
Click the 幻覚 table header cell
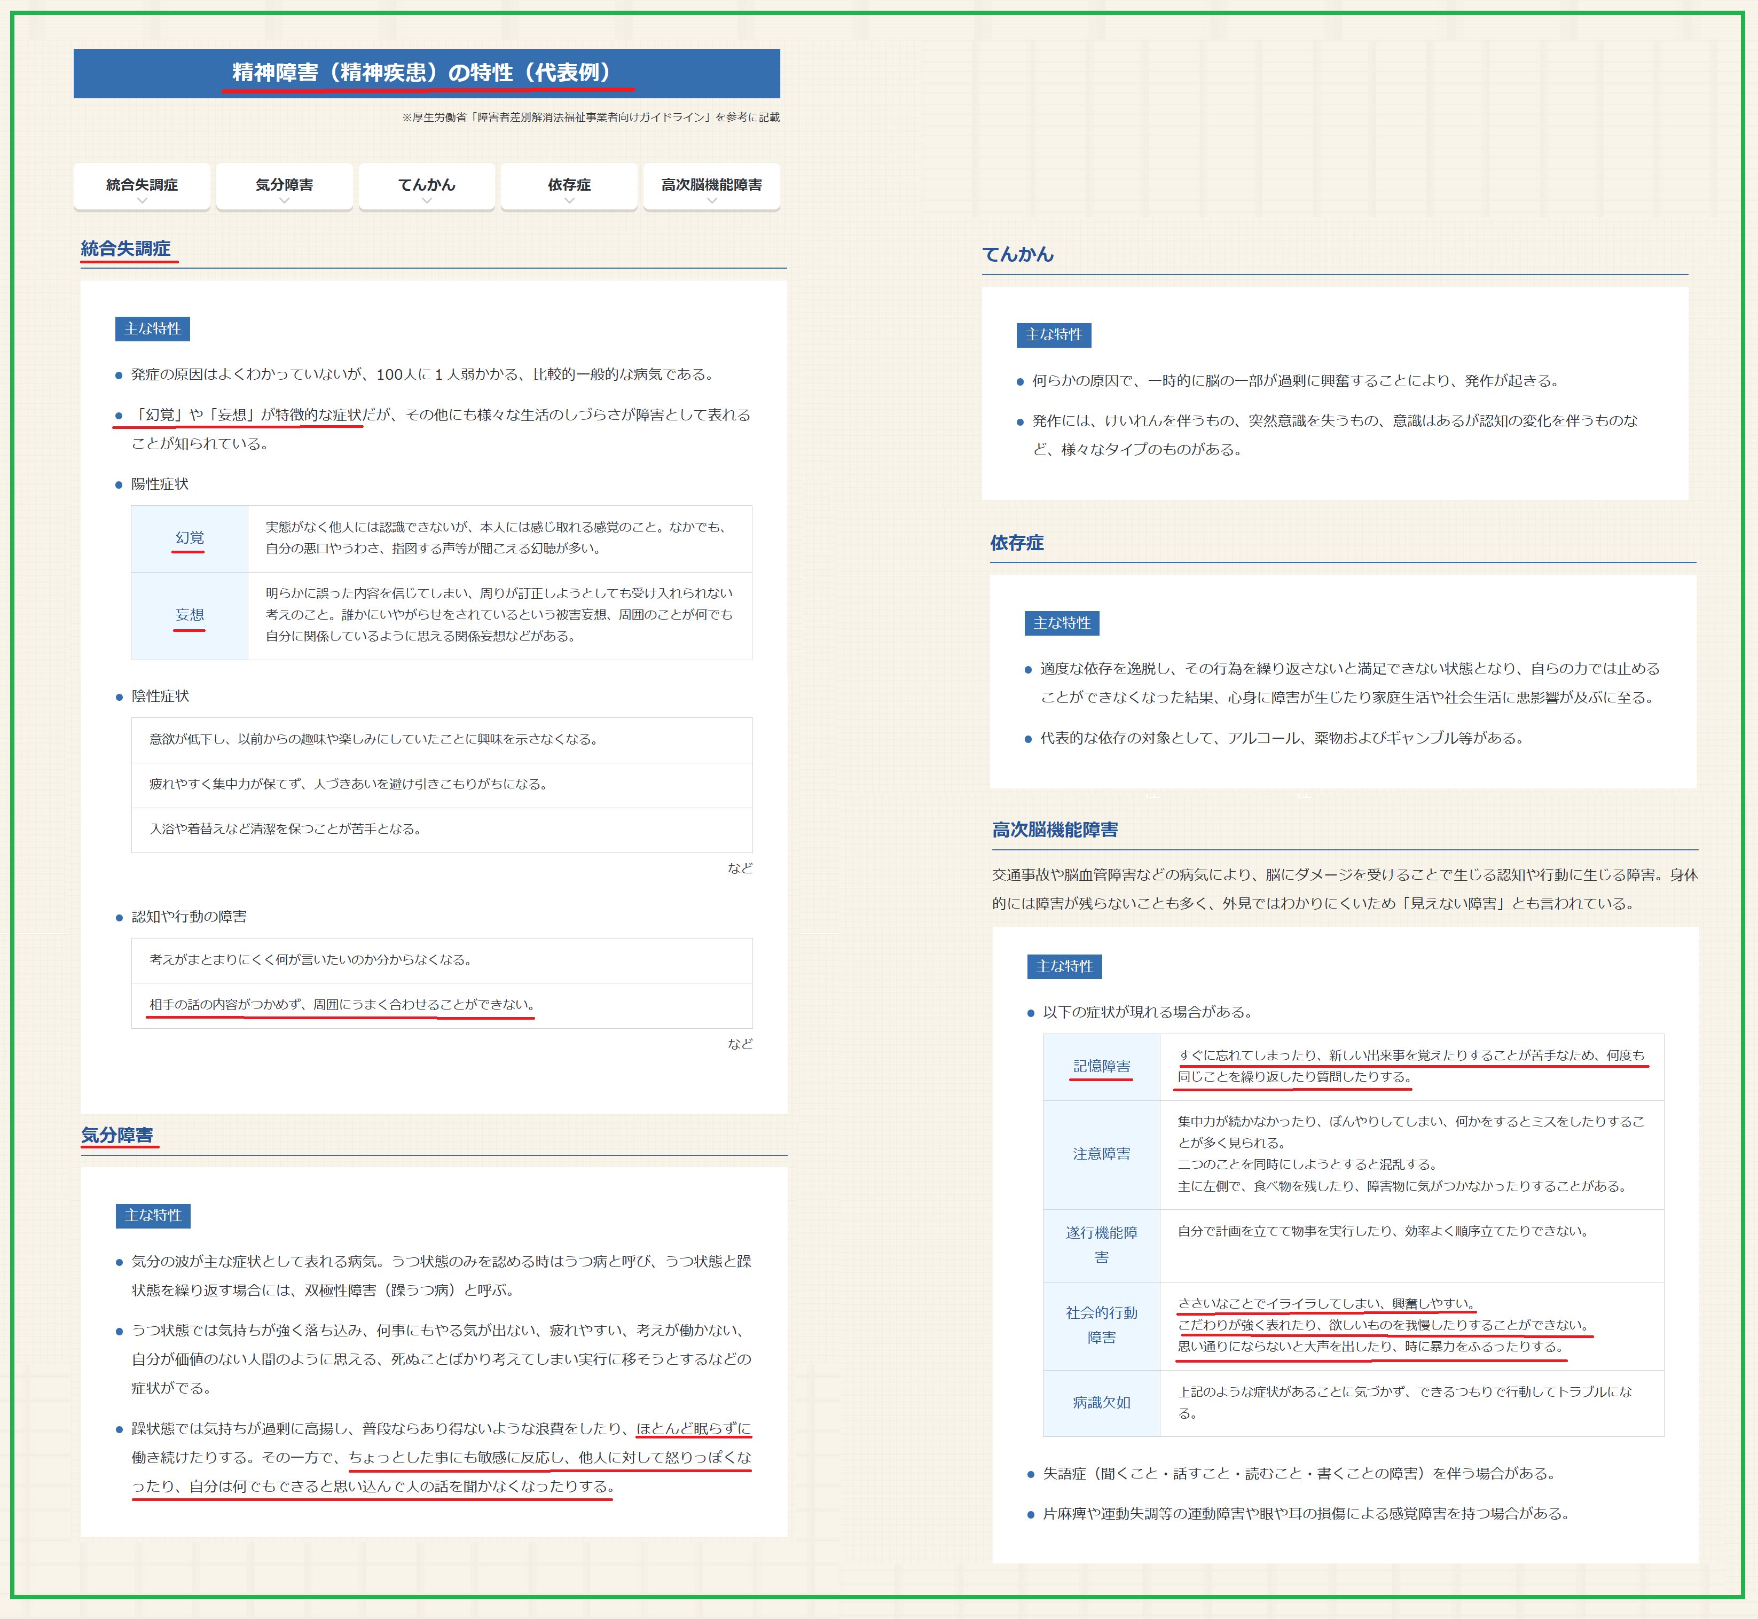(x=189, y=538)
